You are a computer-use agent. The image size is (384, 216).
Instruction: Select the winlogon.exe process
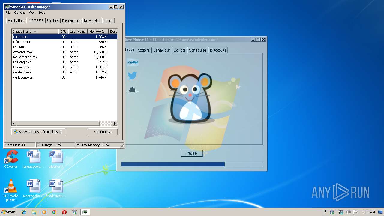click(x=64, y=77)
